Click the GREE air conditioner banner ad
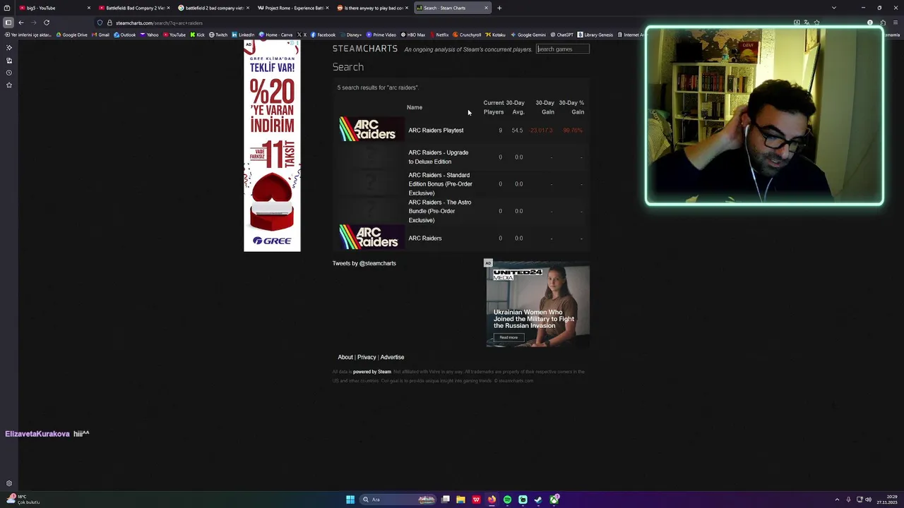Image resolution: width=904 pixels, height=508 pixels. tap(272, 146)
